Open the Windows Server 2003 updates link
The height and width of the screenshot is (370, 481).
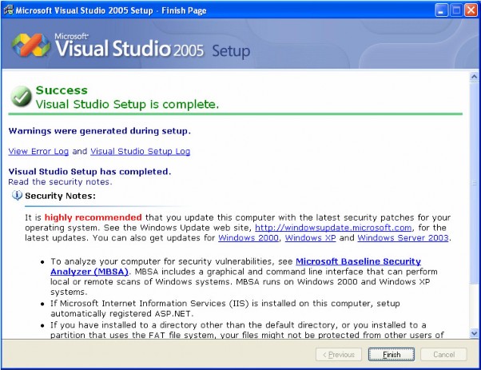[x=403, y=238]
